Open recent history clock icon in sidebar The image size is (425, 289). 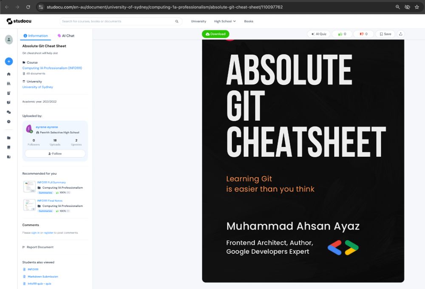coord(8,122)
